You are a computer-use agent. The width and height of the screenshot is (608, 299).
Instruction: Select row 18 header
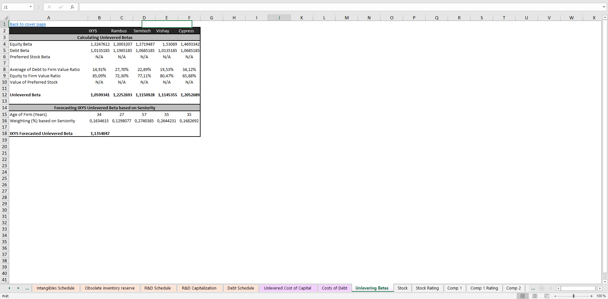click(x=4, y=133)
